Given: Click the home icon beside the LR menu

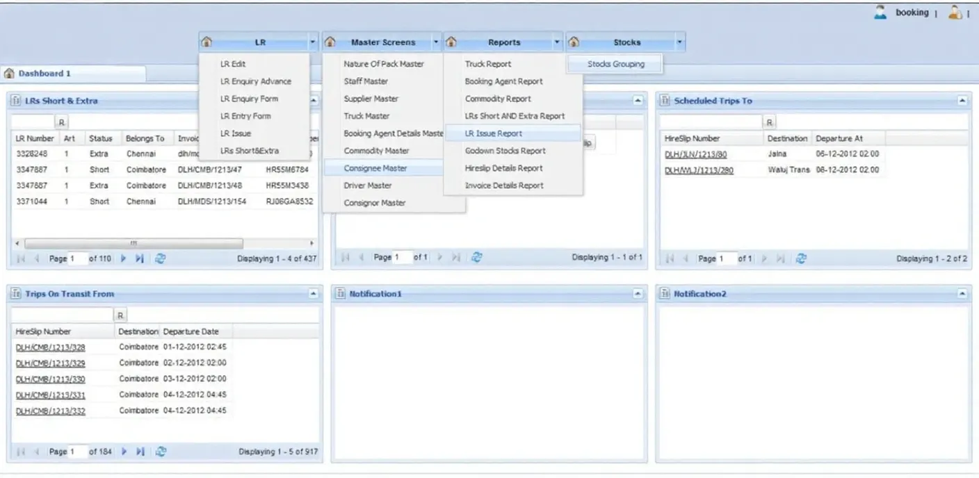Looking at the screenshot, I should point(207,42).
